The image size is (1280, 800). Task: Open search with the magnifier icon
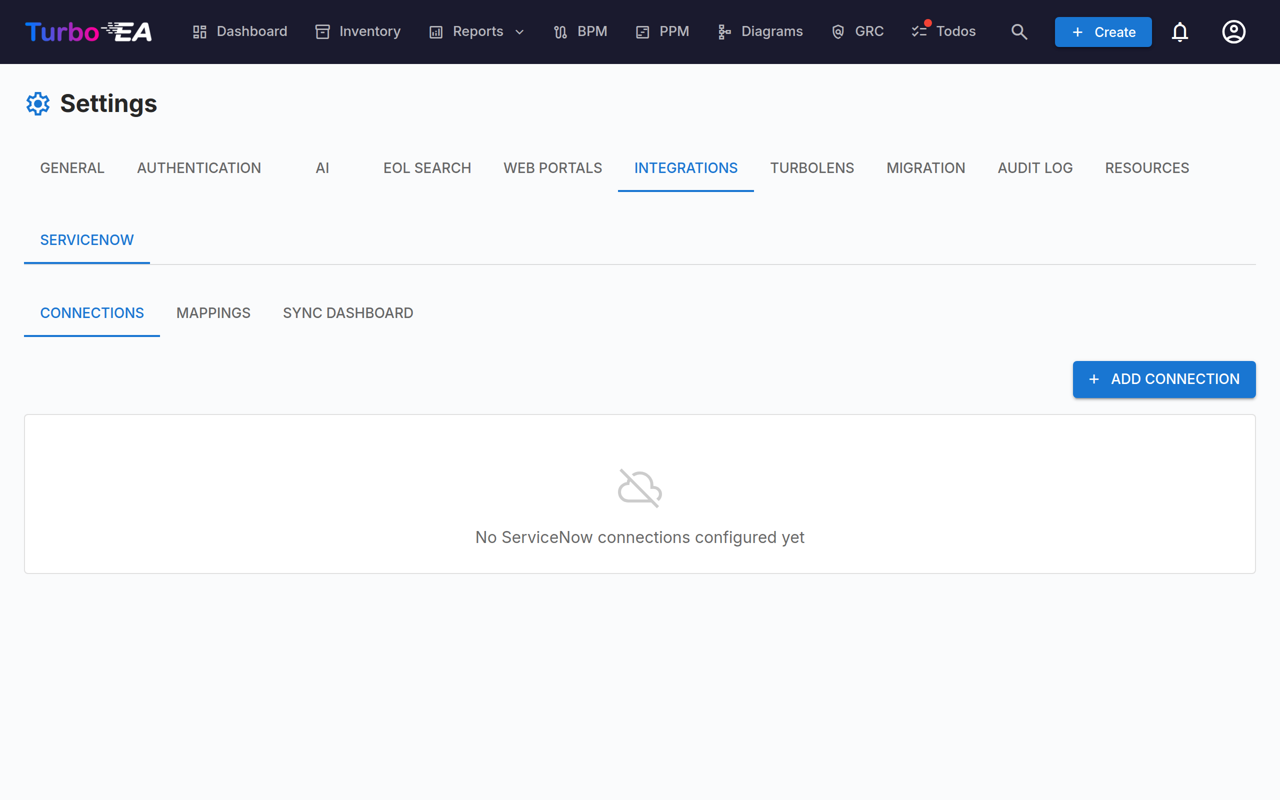point(1018,31)
